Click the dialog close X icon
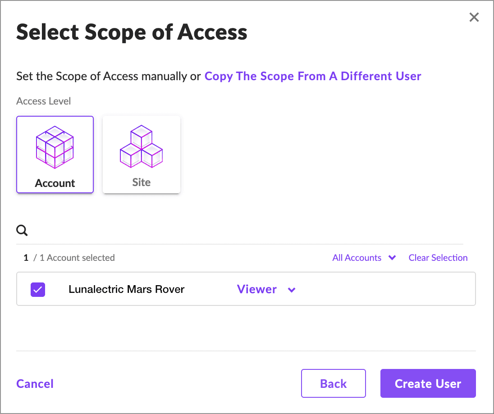Image resolution: width=494 pixels, height=414 pixels. pos(474,17)
